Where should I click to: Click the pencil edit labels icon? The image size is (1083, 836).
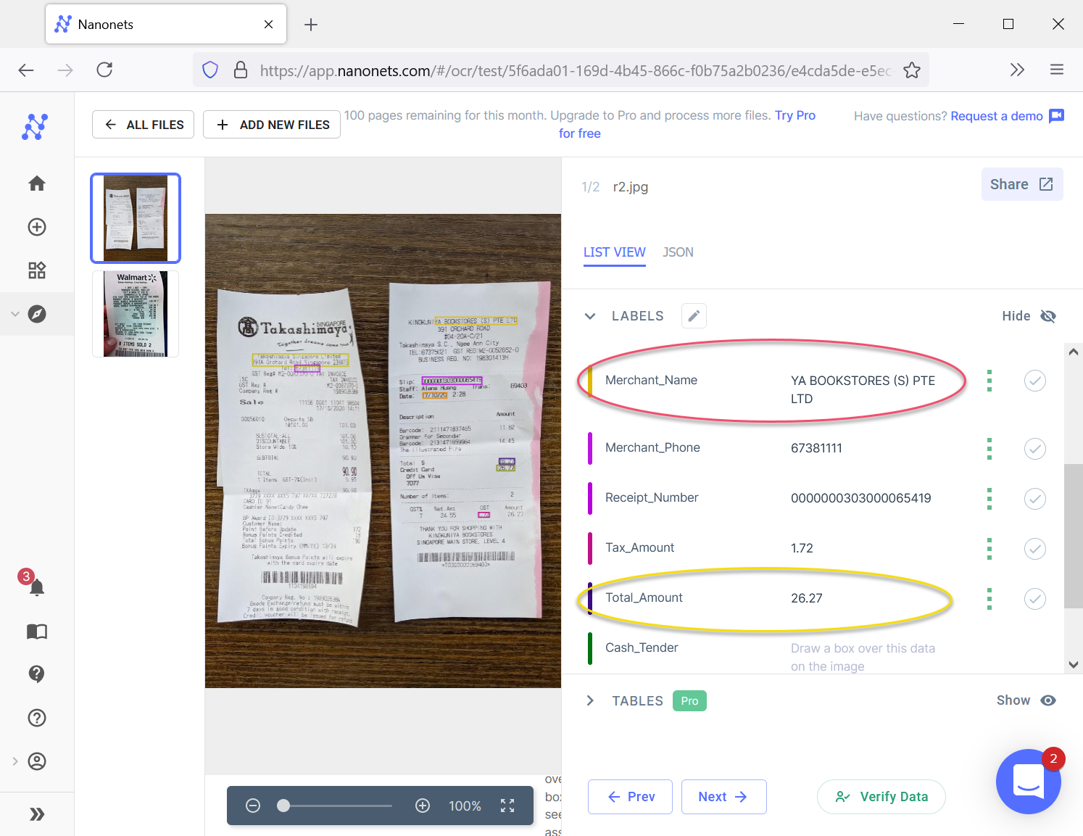click(x=694, y=316)
